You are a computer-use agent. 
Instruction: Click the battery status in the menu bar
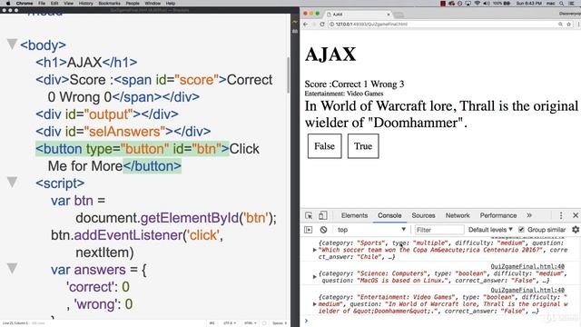[501, 4]
